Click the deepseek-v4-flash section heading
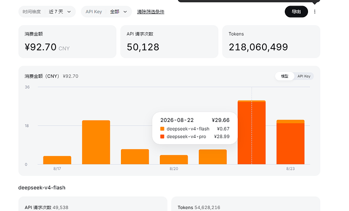 [42, 188]
